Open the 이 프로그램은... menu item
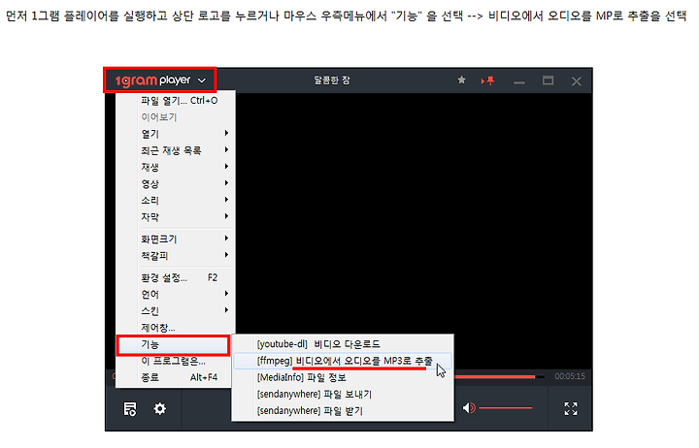 point(174,361)
